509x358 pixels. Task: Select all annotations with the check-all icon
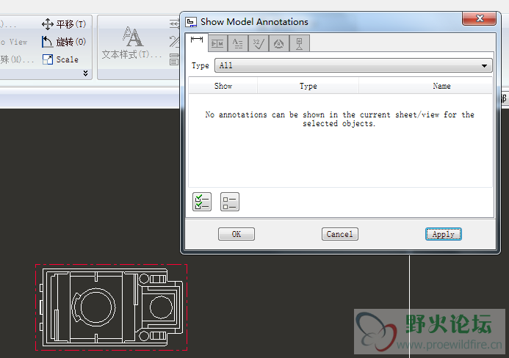202,202
